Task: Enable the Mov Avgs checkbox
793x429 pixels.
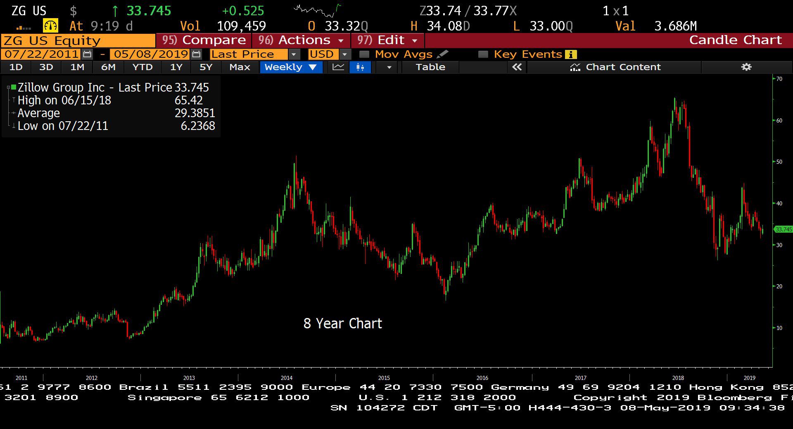Action: pyautogui.click(x=364, y=54)
